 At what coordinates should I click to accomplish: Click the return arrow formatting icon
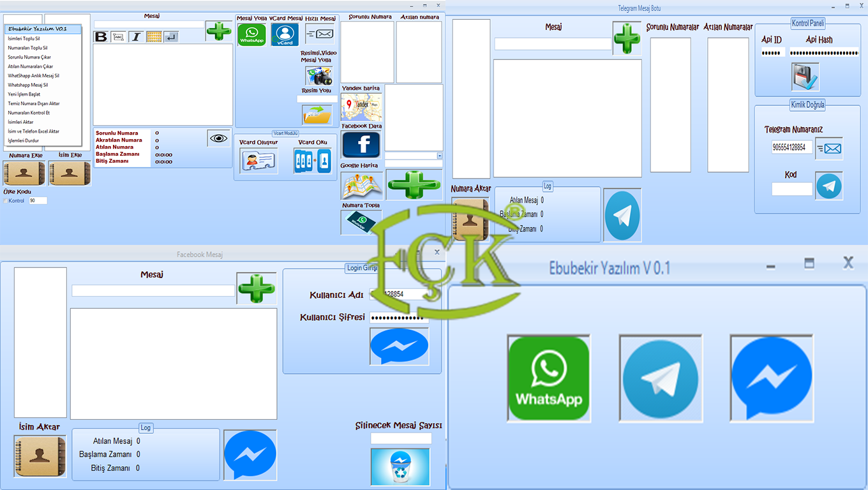[x=171, y=37]
